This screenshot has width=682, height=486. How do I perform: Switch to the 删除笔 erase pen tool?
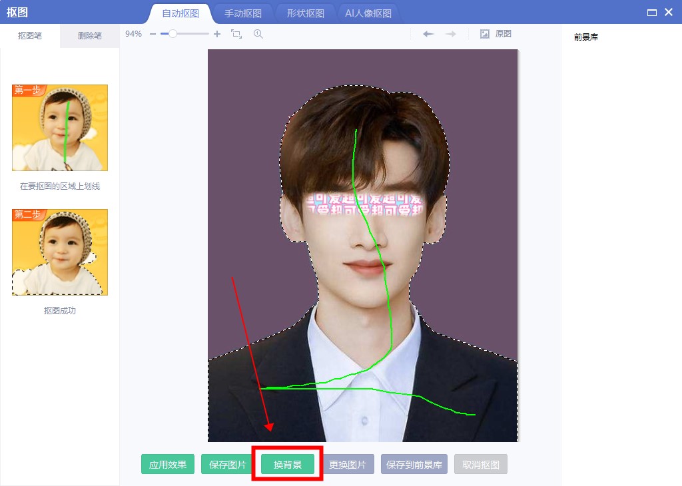pyautogui.click(x=90, y=36)
